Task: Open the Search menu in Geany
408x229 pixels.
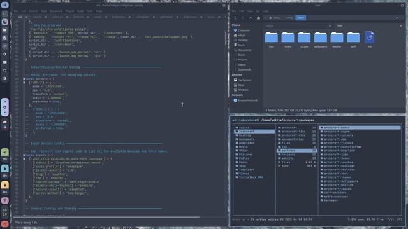Action: click(33, 11)
